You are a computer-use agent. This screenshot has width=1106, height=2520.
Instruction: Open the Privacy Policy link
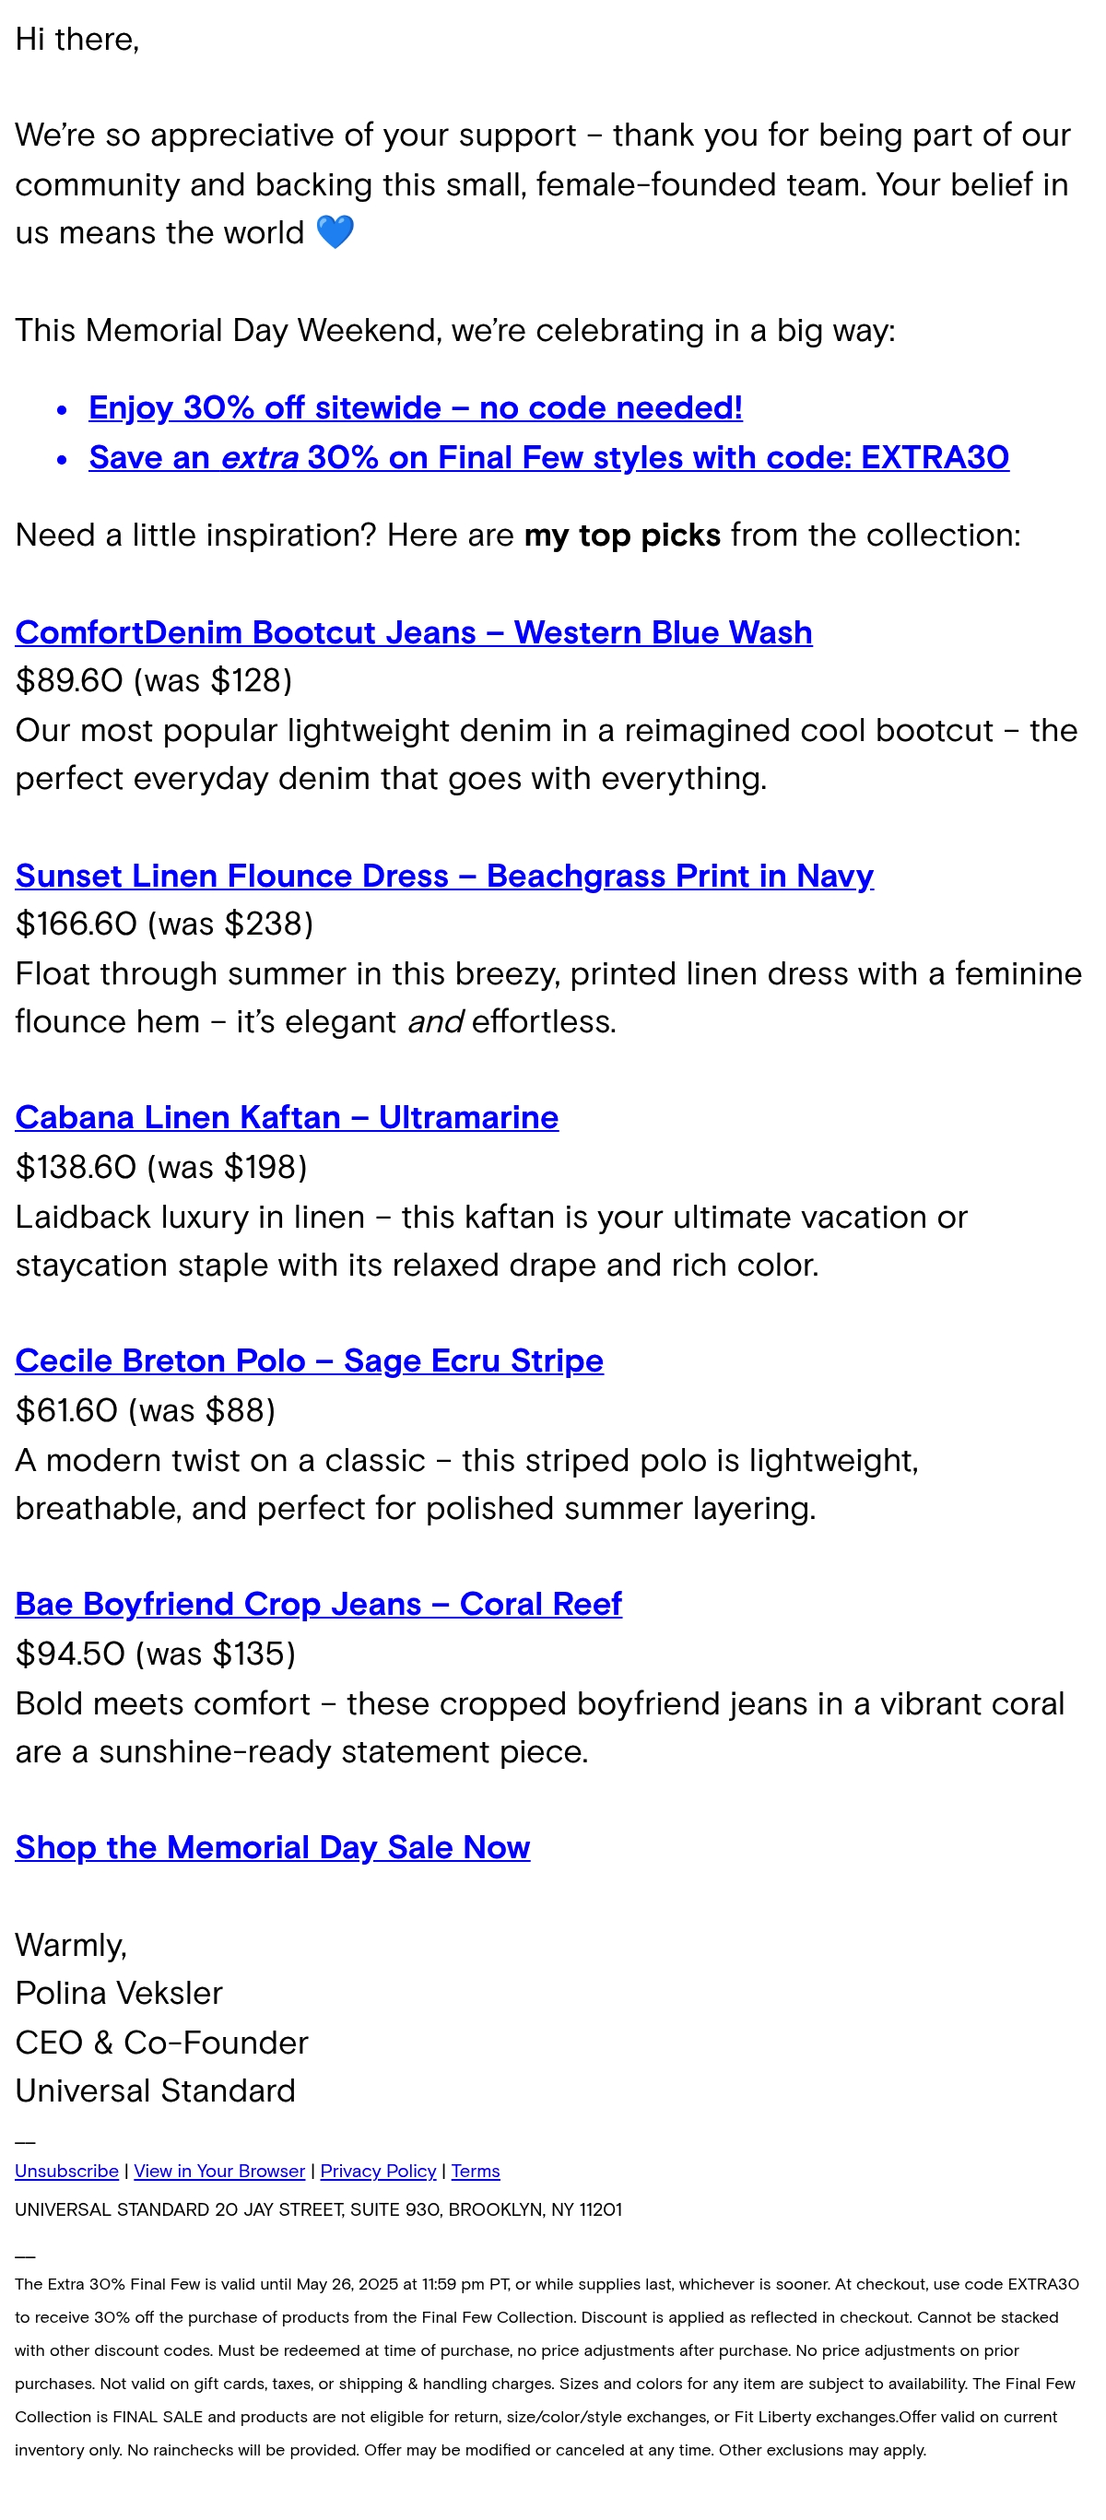click(x=379, y=2171)
